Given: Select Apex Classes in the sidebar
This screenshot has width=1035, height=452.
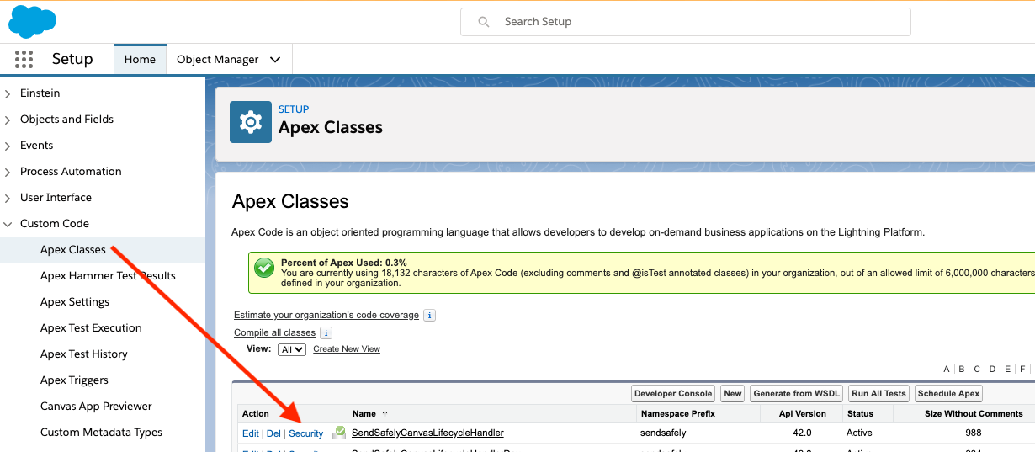Looking at the screenshot, I should 73,249.
